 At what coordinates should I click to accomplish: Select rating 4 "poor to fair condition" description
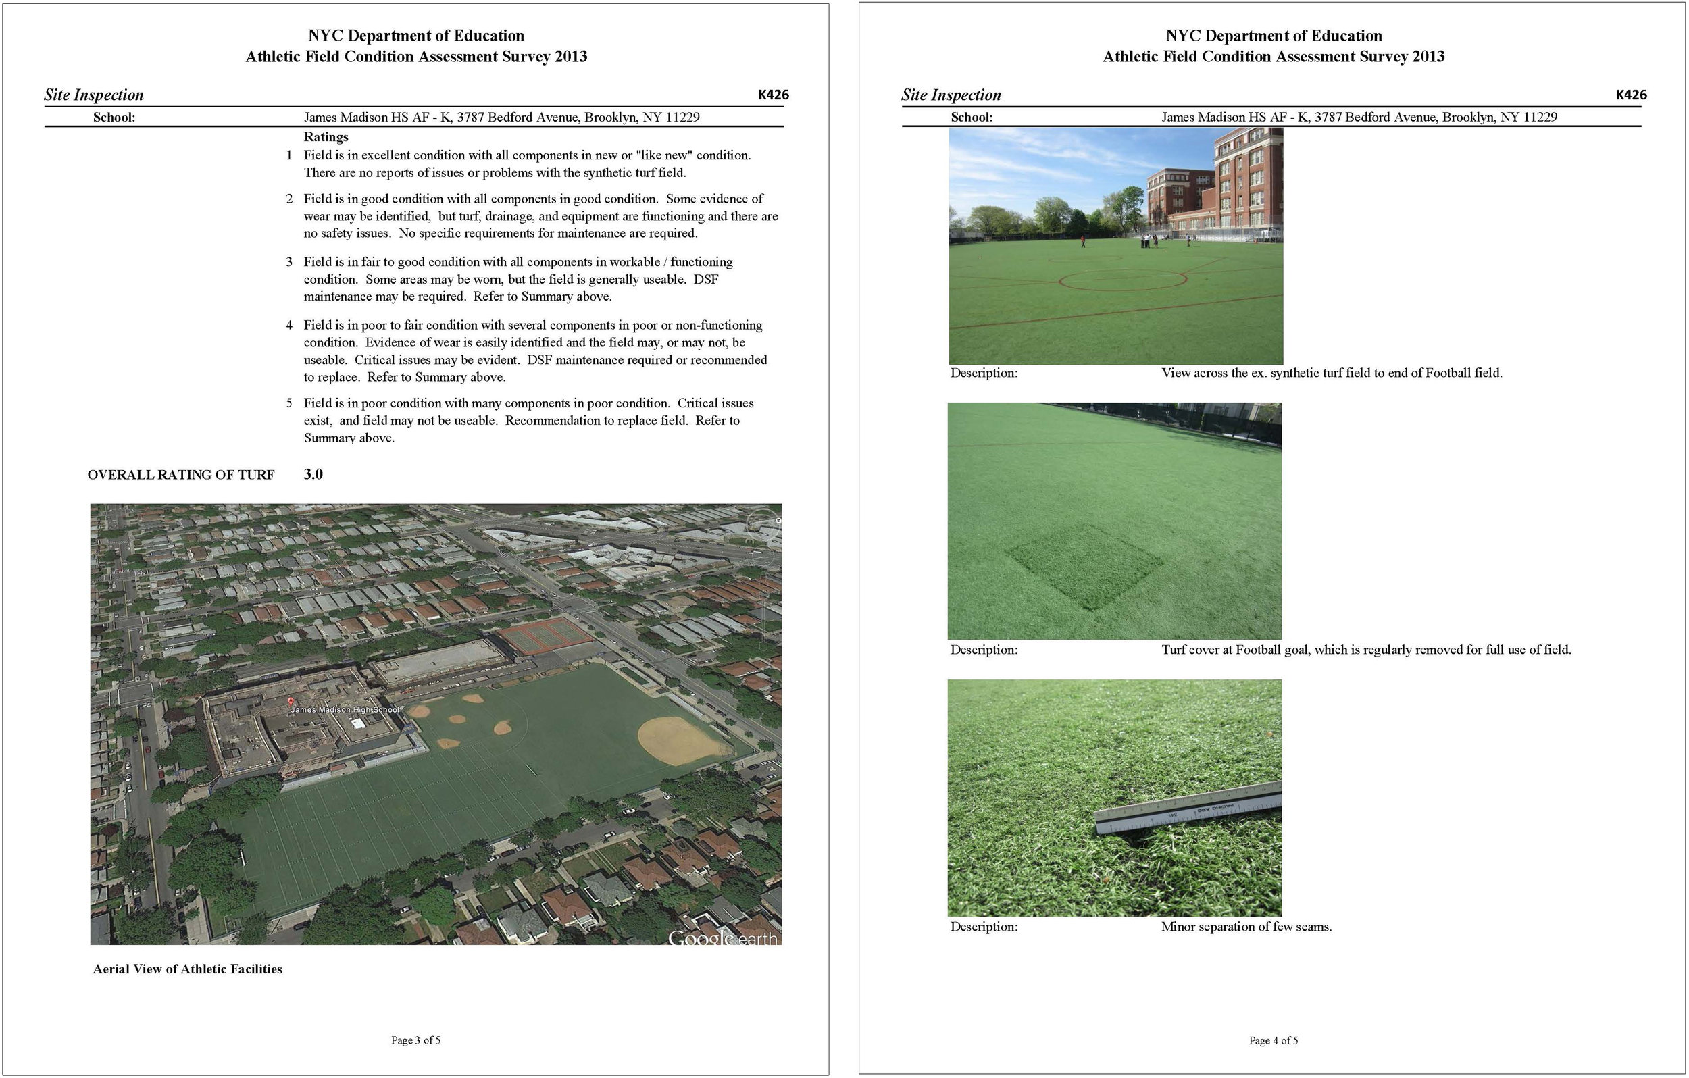535,351
